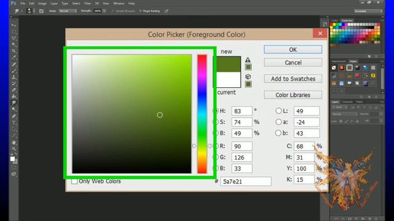The width and height of the screenshot is (394, 221).
Task: Open the Layers panel menu
Action: click(382, 102)
